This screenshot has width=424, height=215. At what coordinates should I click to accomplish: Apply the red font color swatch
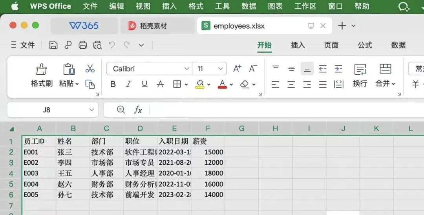click(222, 85)
